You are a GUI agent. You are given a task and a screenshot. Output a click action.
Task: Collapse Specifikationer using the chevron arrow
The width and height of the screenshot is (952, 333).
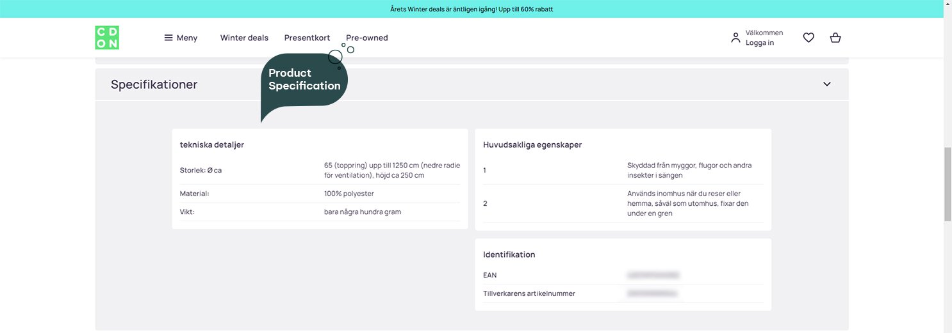pos(826,84)
